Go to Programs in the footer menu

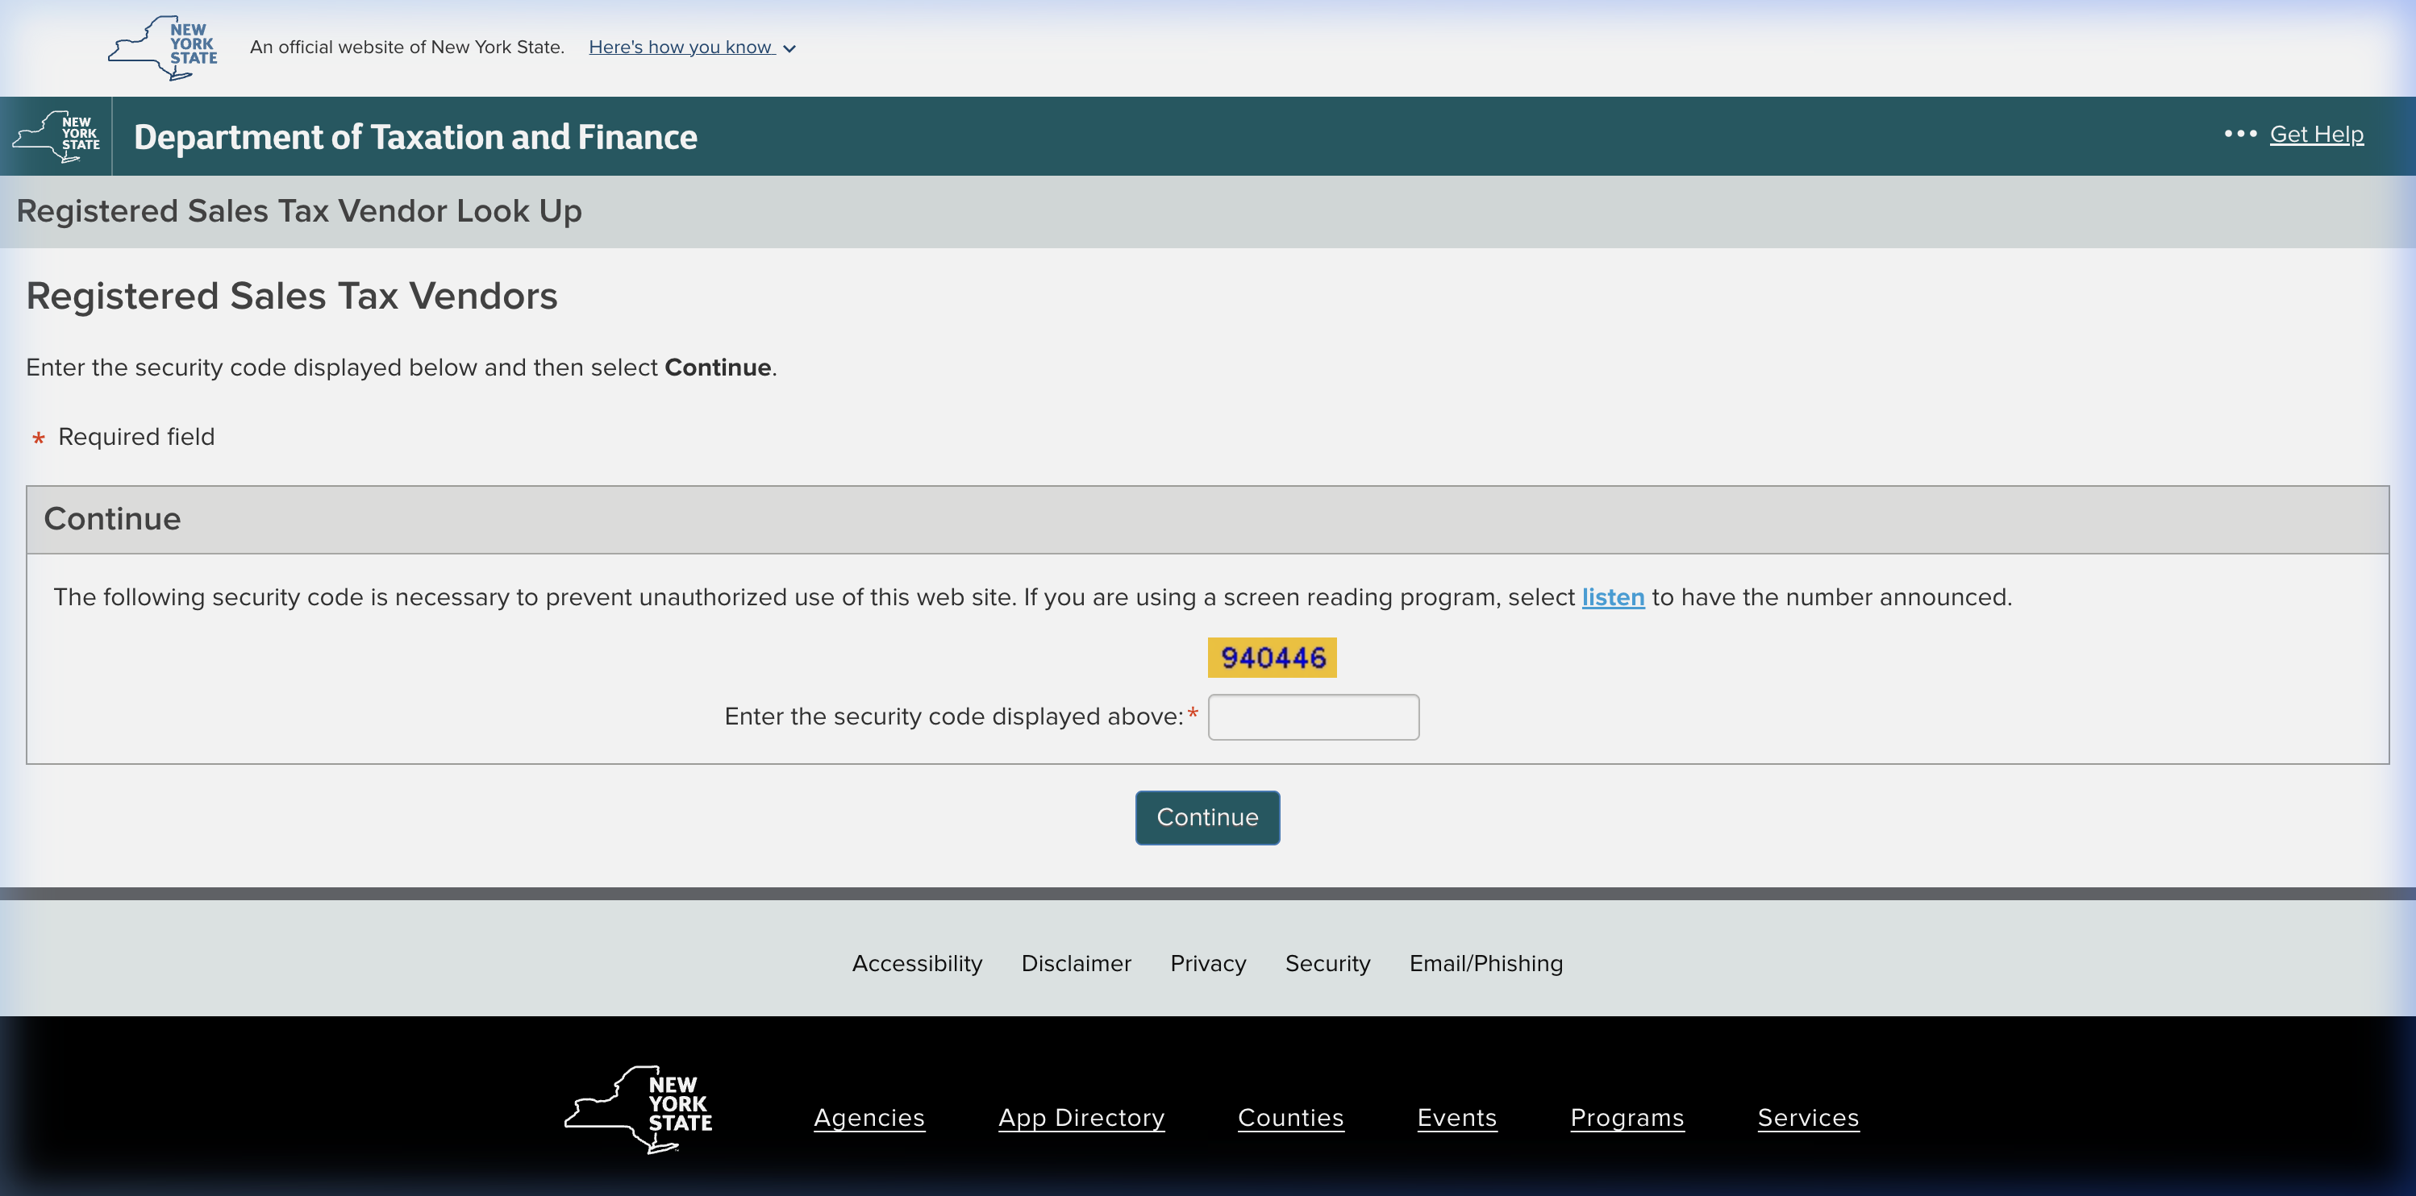point(1627,1117)
